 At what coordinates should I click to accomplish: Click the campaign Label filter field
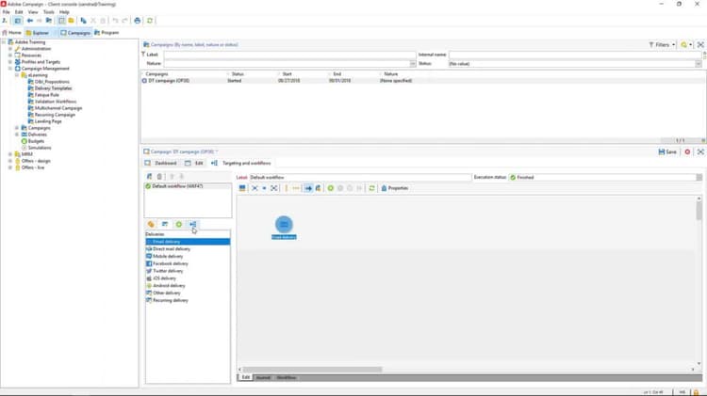pos(289,55)
